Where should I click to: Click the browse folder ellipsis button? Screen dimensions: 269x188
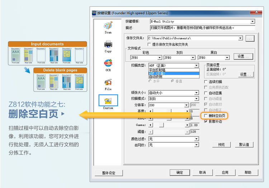[250, 39]
